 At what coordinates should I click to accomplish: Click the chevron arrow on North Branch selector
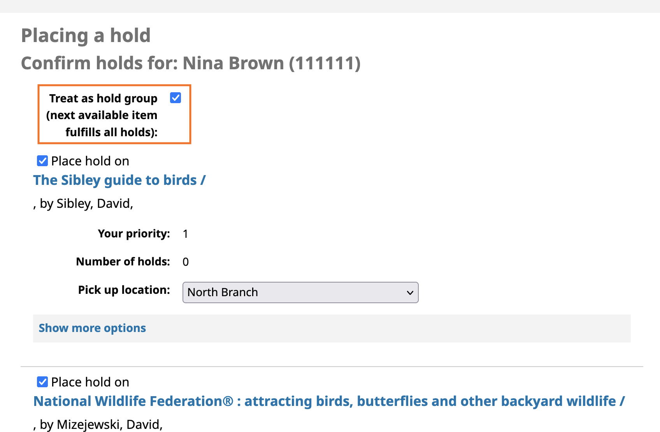(x=410, y=293)
